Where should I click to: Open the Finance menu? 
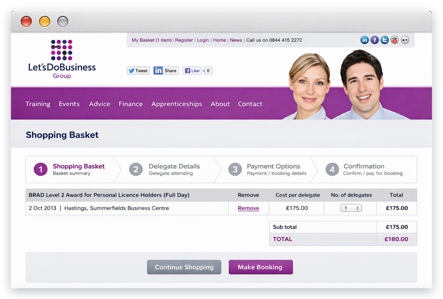tap(131, 104)
